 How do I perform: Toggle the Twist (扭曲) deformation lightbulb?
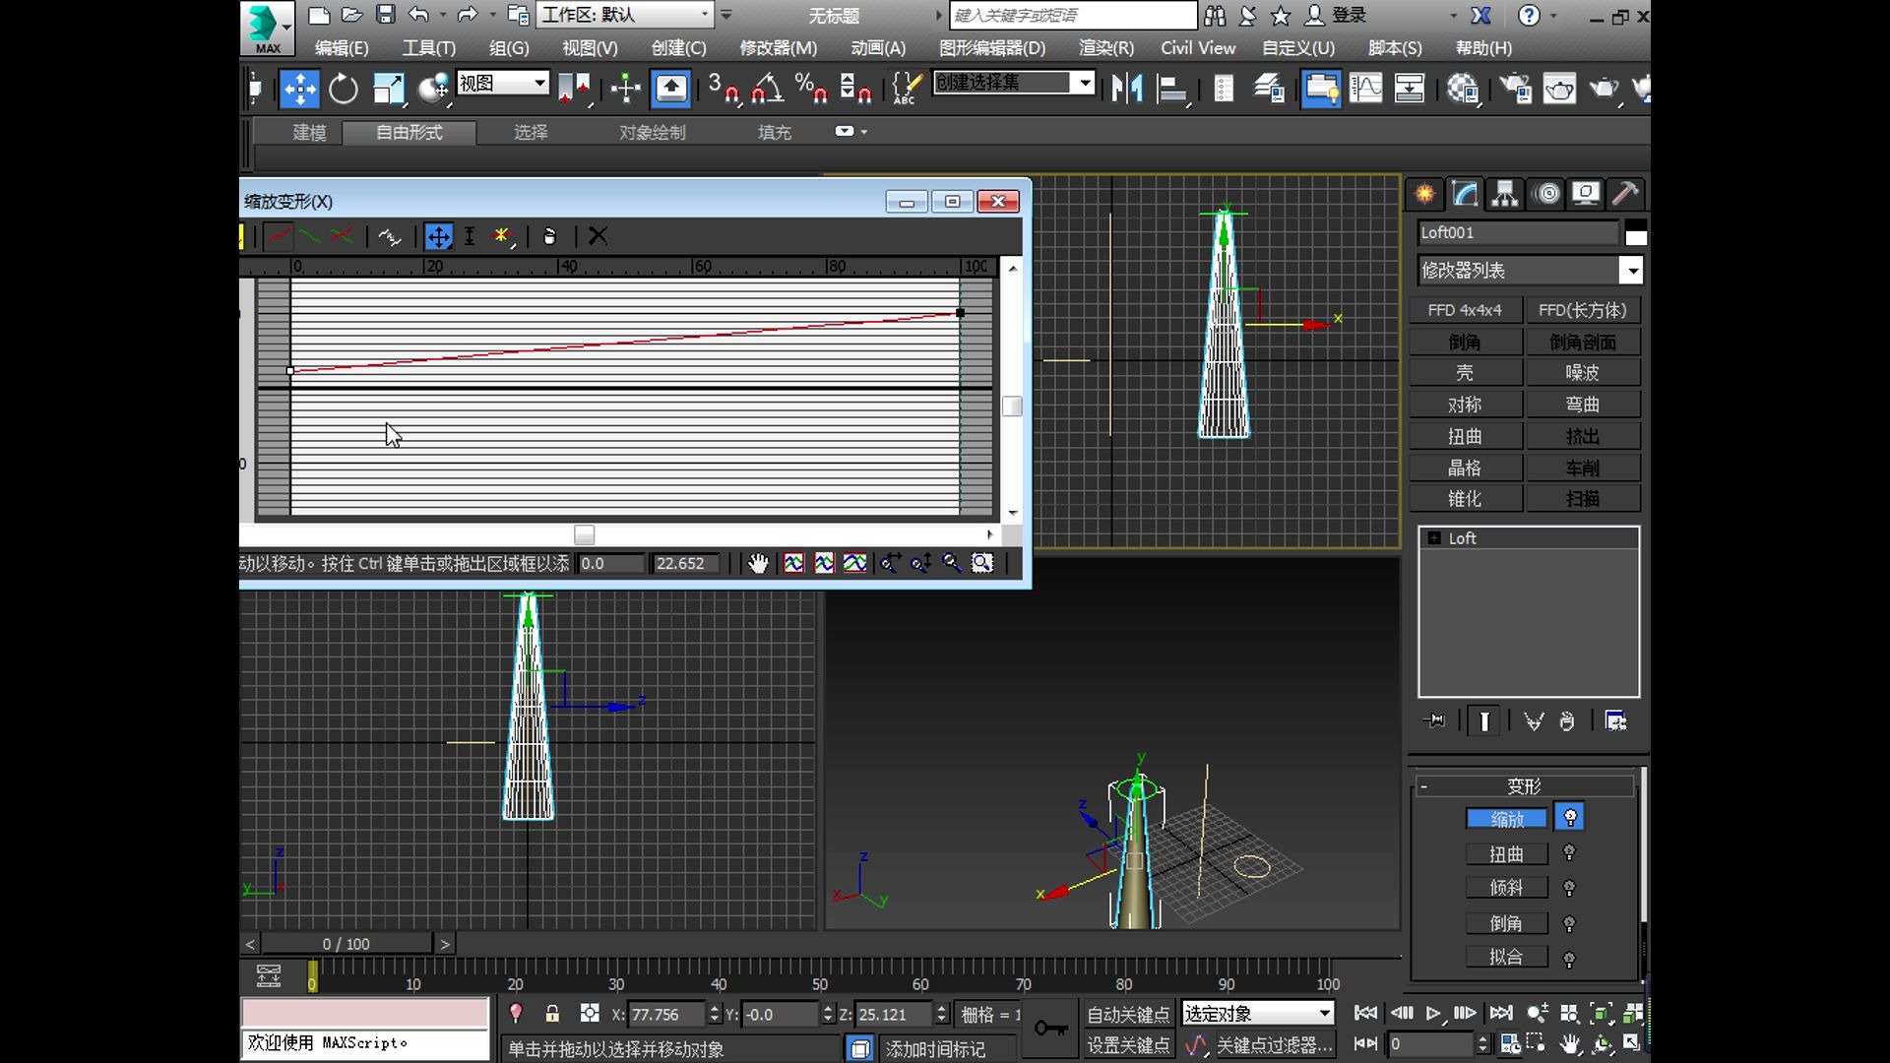(x=1569, y=853)
